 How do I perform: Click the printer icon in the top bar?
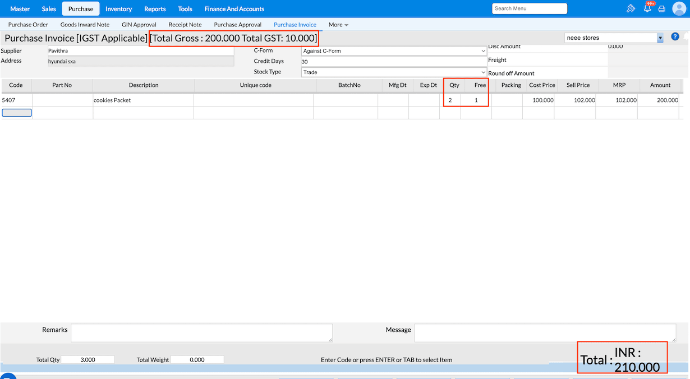click(x=662, y=9)
